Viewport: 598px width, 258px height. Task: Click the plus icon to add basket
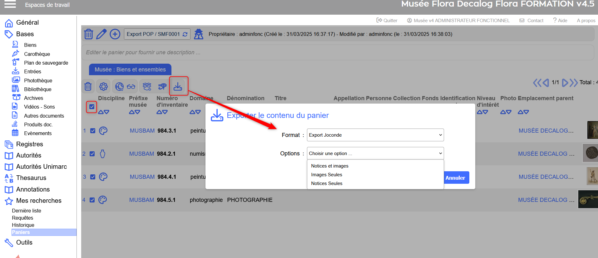115,34
